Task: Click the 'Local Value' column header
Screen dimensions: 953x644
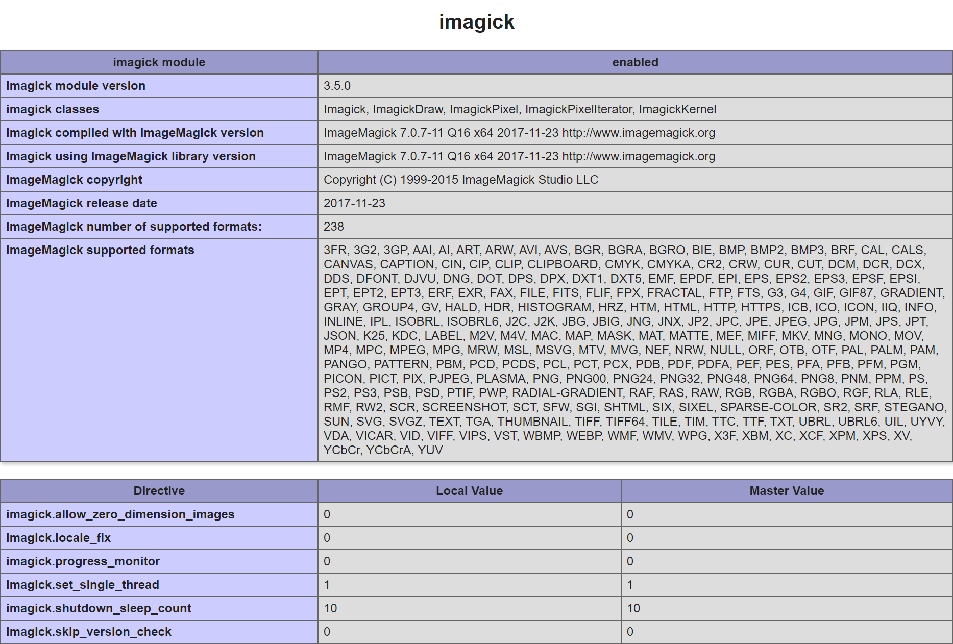Action: click(x=470, y=491)
